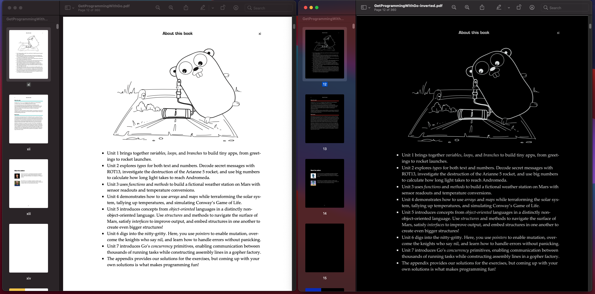Select page xiii thumbnail in left sidebar
The width and height of the screenshot is (595, 294).
(28, 183)
